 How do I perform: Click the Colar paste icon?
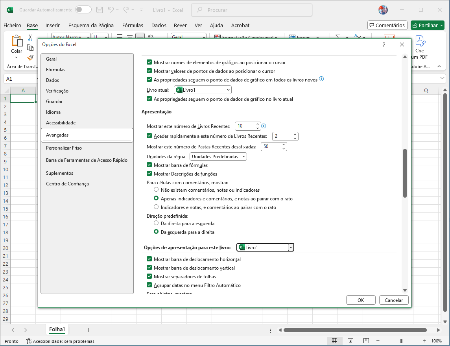(x=17, y=41)
